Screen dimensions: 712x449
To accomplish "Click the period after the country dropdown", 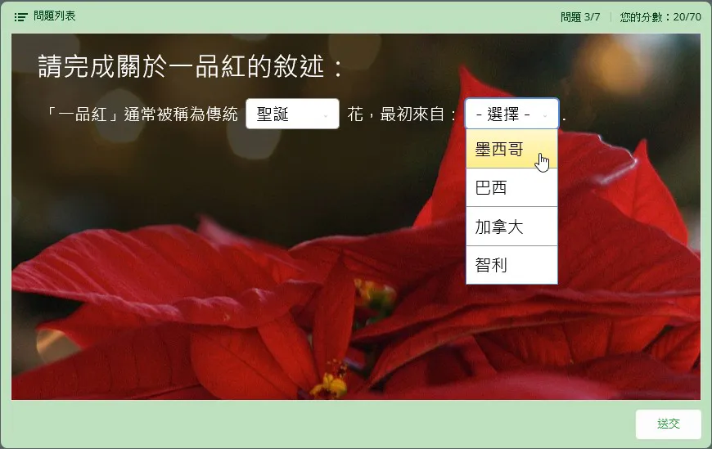I will [x=564, y=116].
